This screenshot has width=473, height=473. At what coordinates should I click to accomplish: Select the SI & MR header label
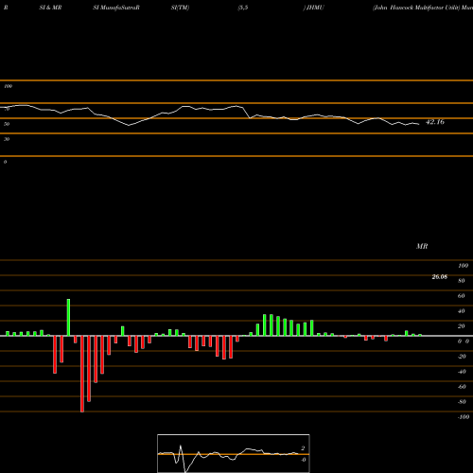click(x=50, y=8)
